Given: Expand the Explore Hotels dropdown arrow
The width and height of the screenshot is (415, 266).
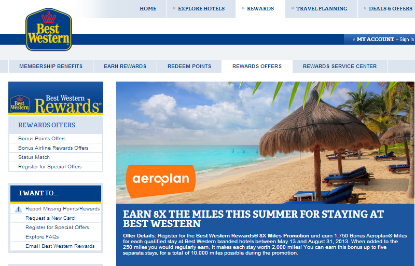Looking at the screenshot, I should pyautogui.click(x=174, y=8).
